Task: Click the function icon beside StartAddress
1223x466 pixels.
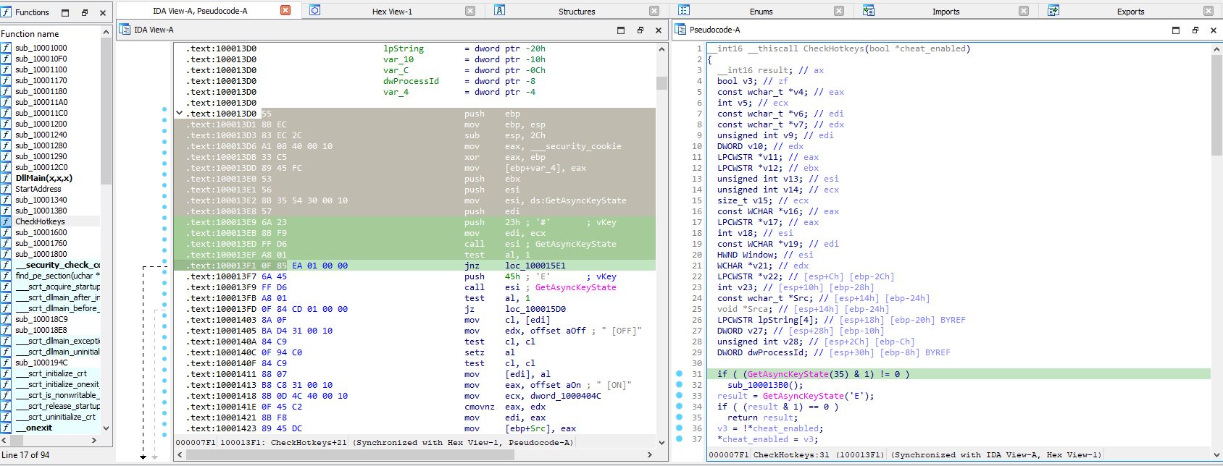Action: tap(7, 189)
